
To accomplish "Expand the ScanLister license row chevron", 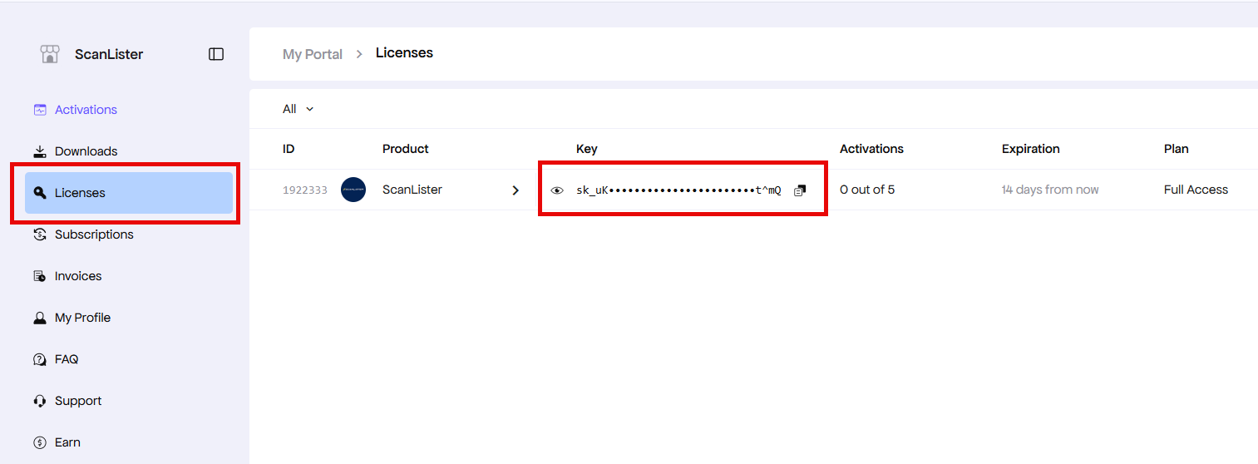I will [516, 190].
